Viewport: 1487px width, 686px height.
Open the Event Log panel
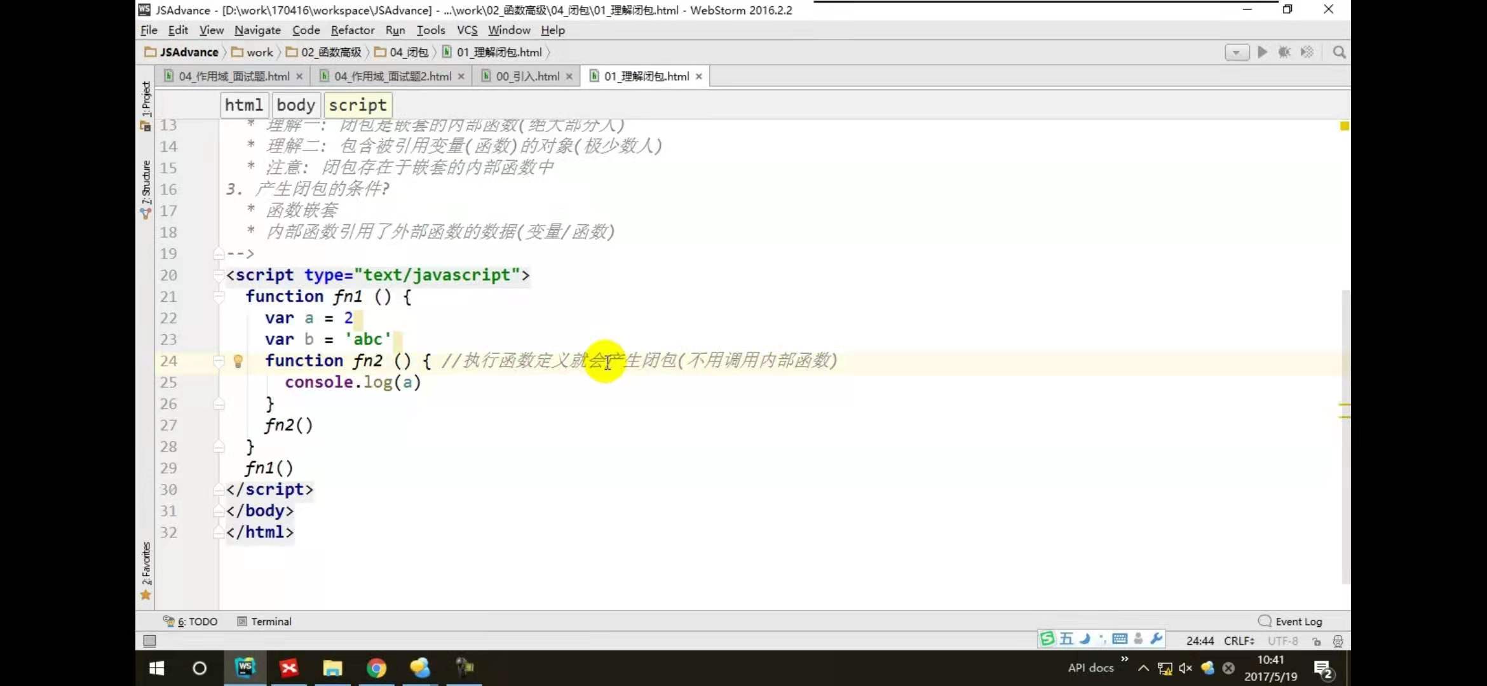(1291, 621)
